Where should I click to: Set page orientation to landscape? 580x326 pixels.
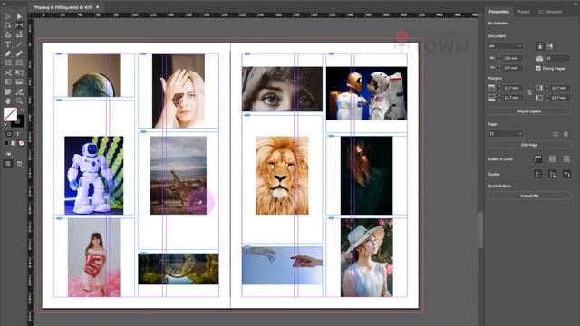(550, 46)
